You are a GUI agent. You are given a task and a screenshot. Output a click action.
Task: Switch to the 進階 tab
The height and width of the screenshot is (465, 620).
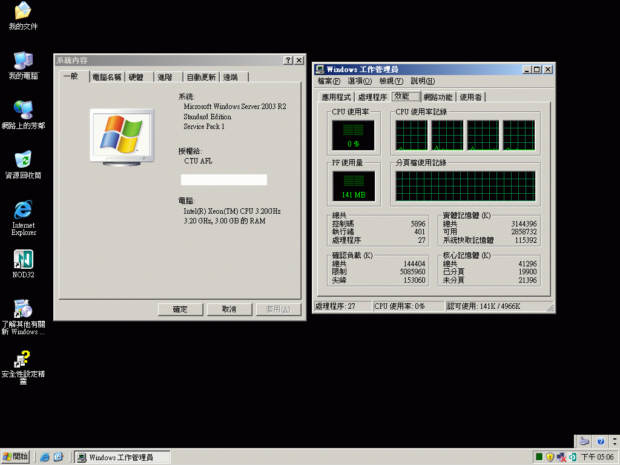(x=168, y=77)
